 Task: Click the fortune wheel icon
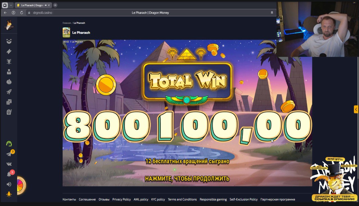point(21,185)
